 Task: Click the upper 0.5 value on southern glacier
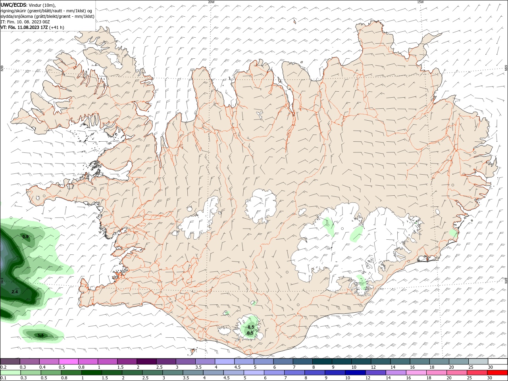(x=251, y=327)
